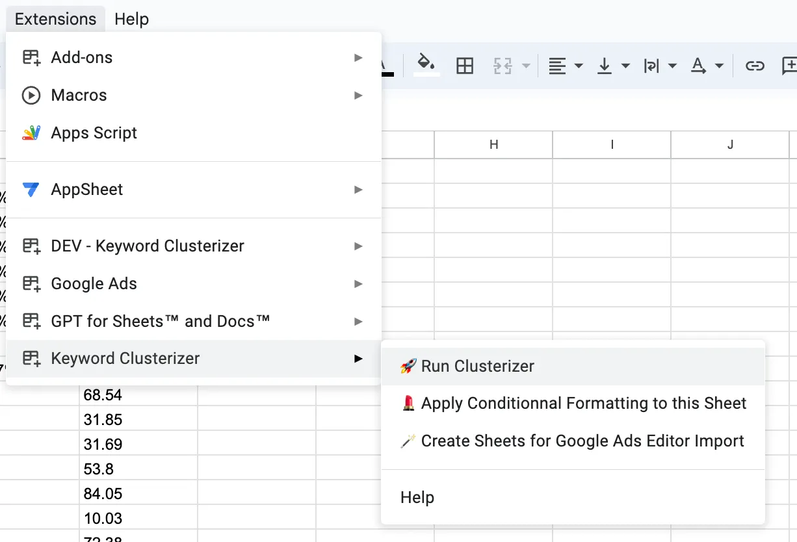Image resolution: width=797 pixels, height=542 pixels.
Task: Click the white fill color swatch bar
Action: click(426, 74)
